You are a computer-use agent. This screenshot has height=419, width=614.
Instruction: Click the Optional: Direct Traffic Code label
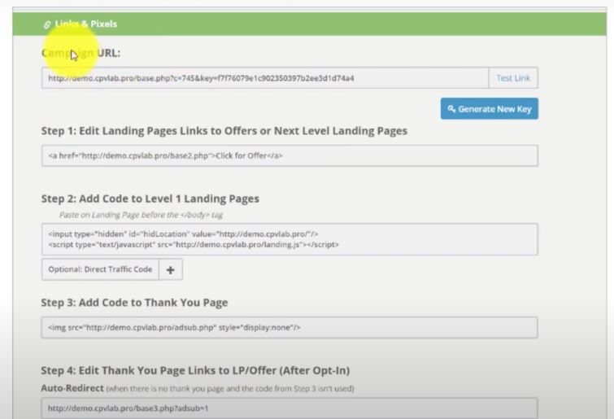pyautogui.click(x=100, y=269)
